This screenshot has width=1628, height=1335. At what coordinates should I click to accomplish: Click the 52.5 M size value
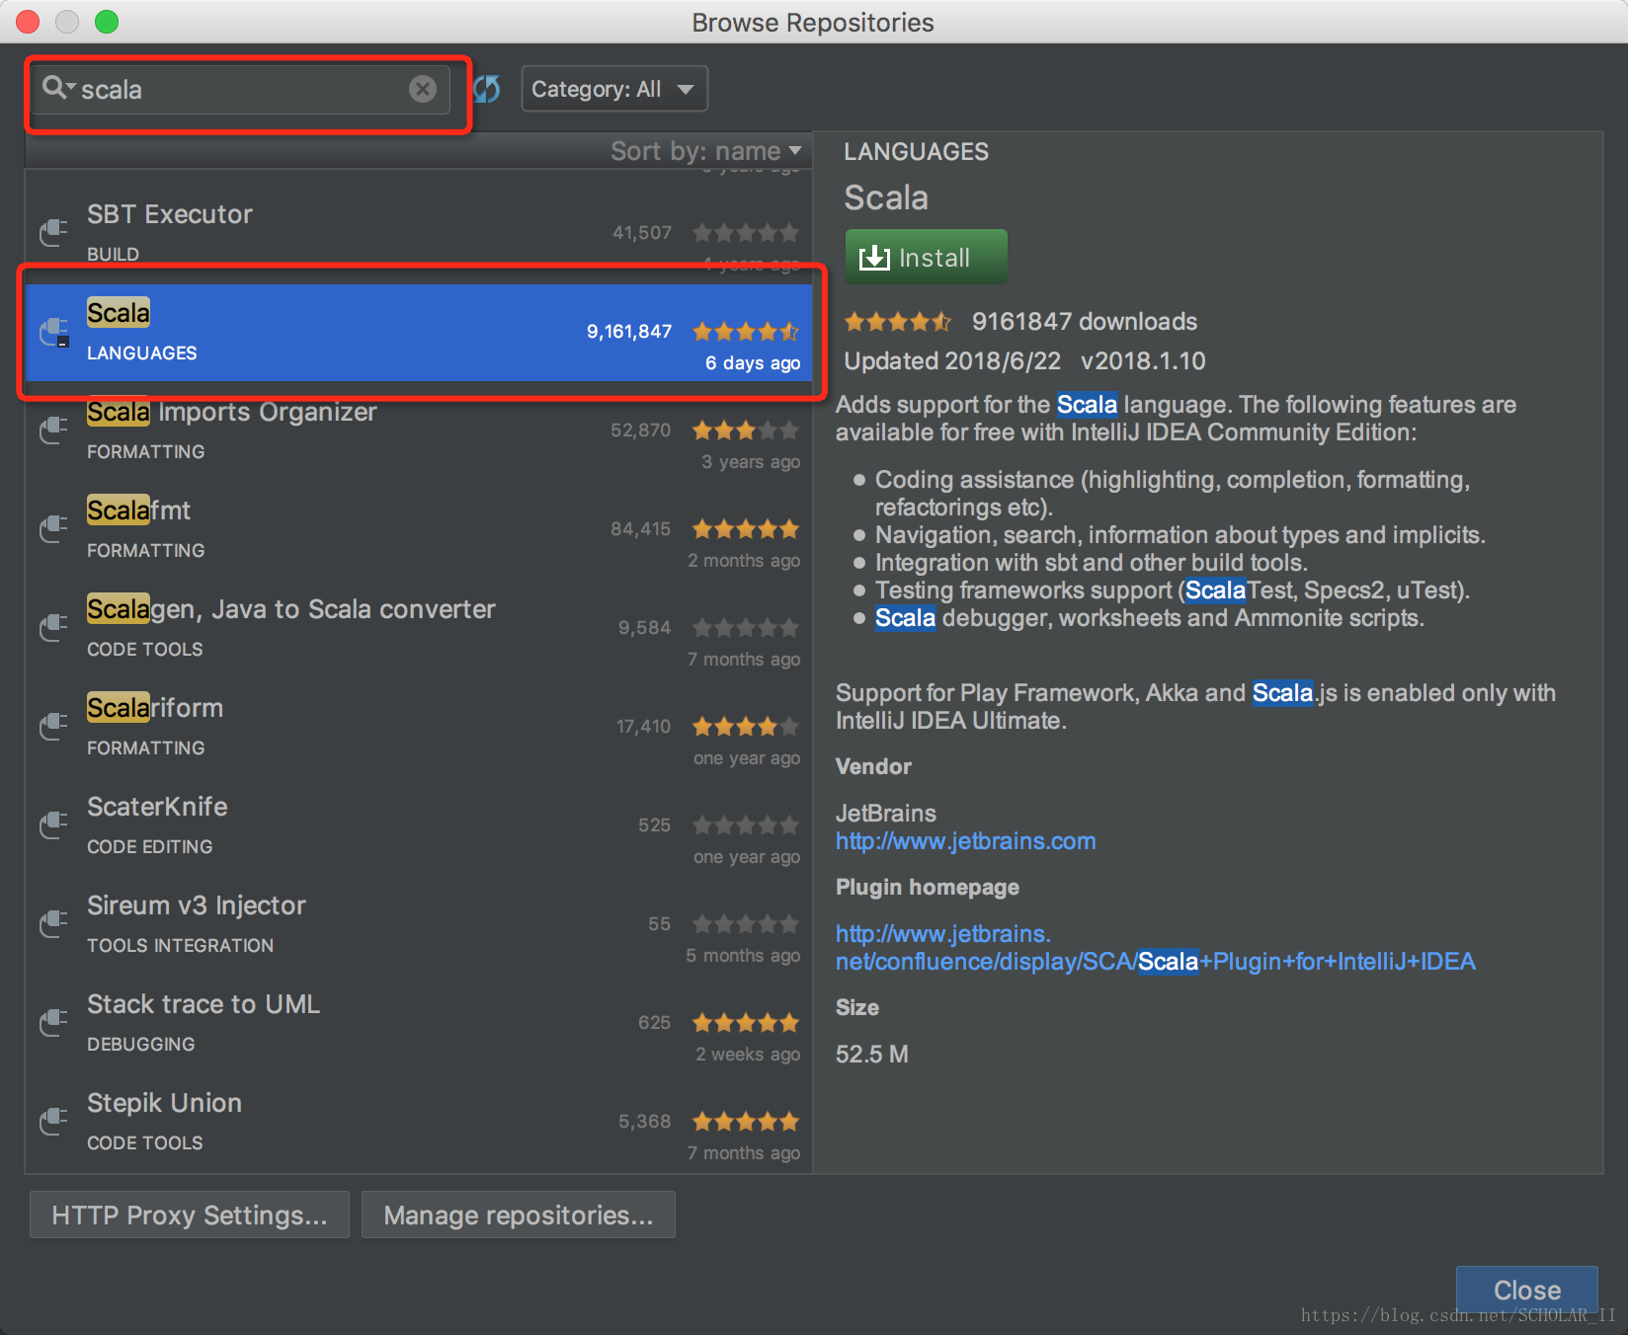coord(872,1054)
